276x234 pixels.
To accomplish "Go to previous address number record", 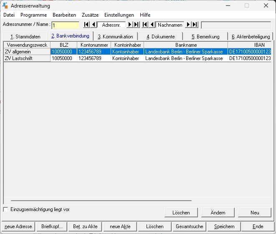I will pos(94,25).
